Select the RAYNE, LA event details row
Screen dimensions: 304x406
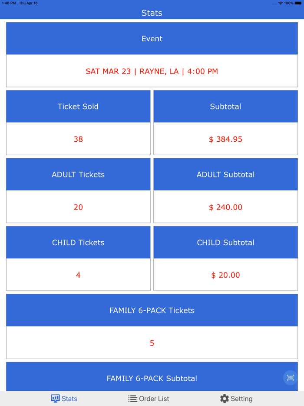(152, 71)
